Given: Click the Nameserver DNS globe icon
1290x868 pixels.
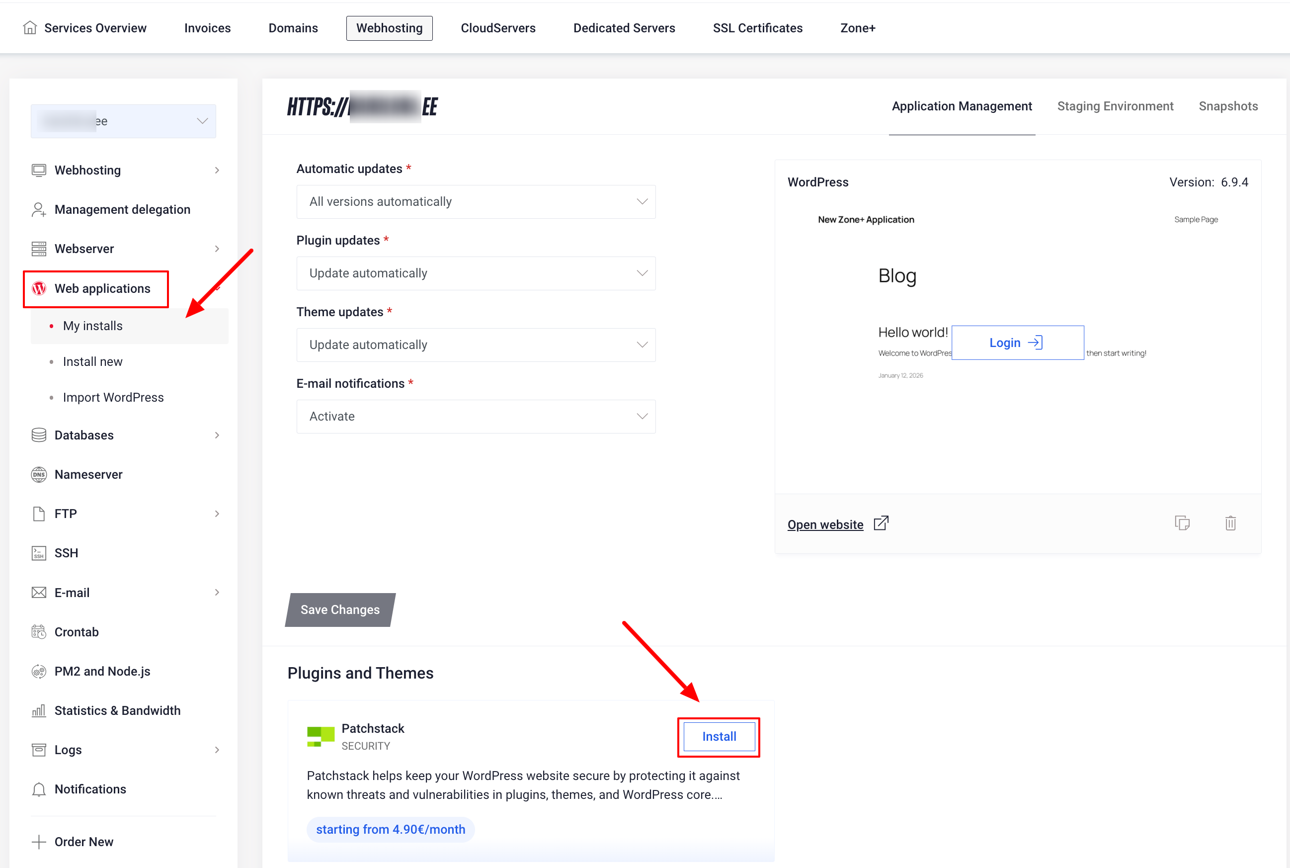Looking at the screenshot, I should [x=39, y=474].
